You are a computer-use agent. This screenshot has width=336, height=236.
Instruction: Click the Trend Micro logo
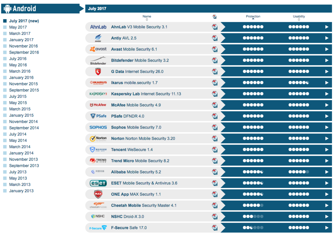[98, 161]
